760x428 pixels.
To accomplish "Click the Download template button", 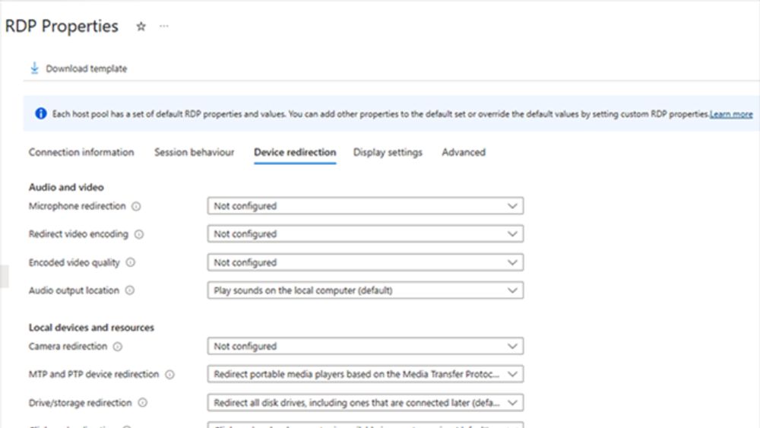I will 78,68.
